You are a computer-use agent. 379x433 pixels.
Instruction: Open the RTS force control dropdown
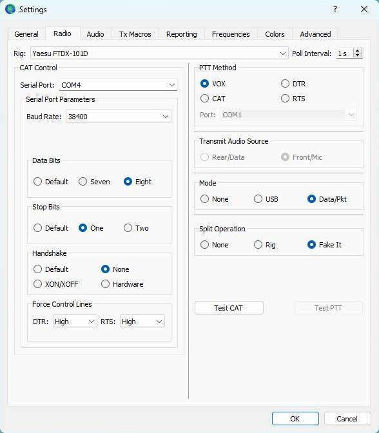click(142, 321)
